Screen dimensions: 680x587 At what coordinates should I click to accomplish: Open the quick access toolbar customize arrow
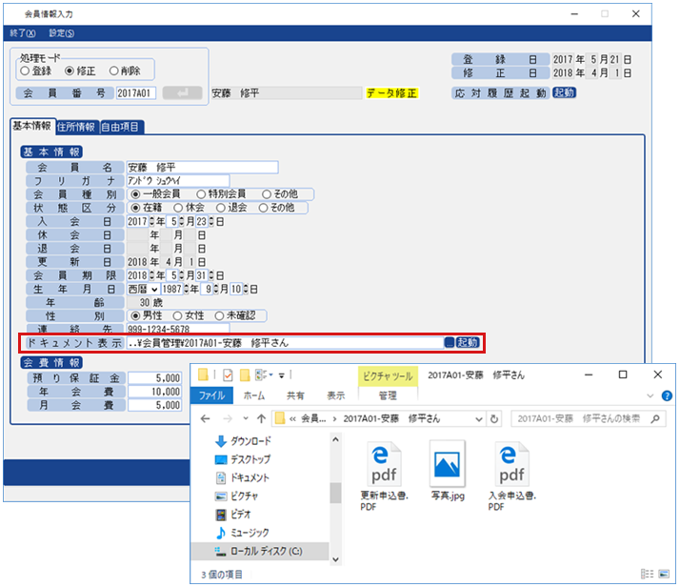[x=282, y=375]
